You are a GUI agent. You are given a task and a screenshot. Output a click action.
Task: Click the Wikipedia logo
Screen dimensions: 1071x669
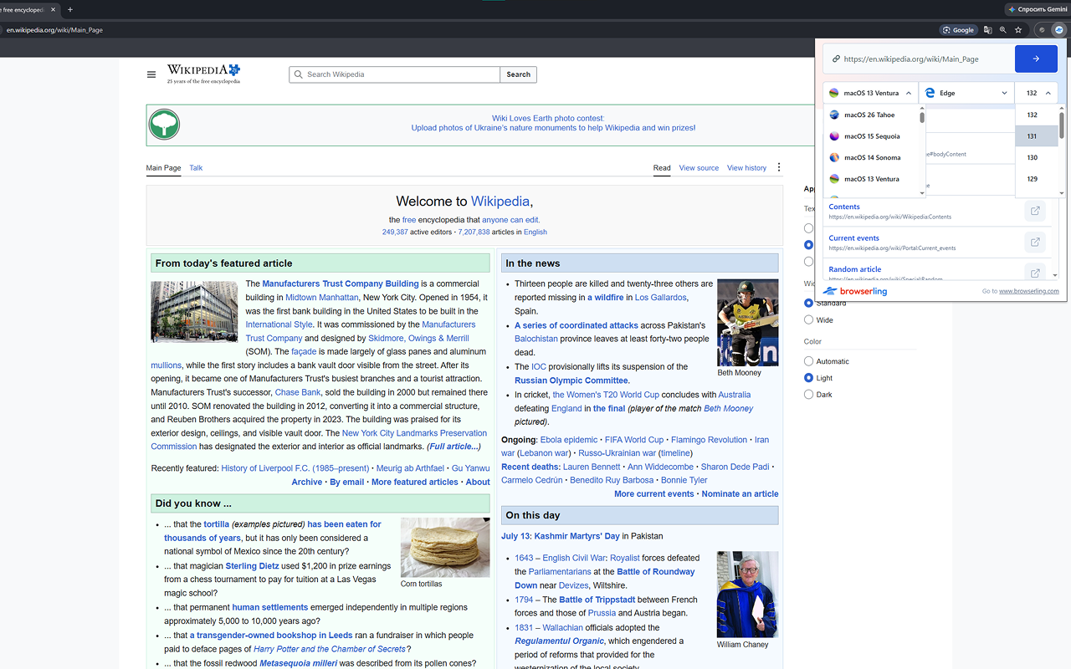point(203,74)
